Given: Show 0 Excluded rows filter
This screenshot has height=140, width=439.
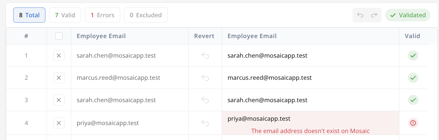Looking at the screenshot, I should [x=146, y=15].
